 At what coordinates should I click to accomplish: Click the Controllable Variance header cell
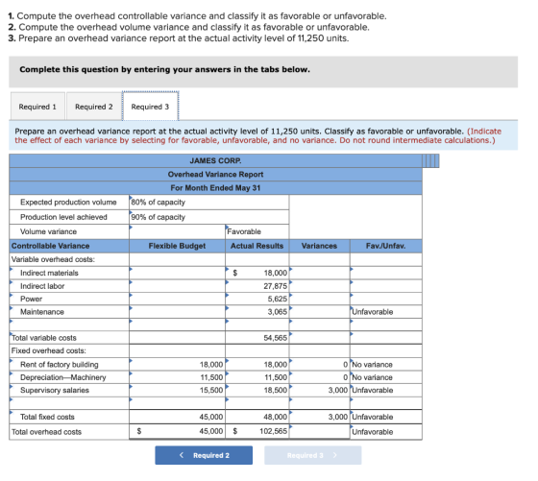(69, 246)
